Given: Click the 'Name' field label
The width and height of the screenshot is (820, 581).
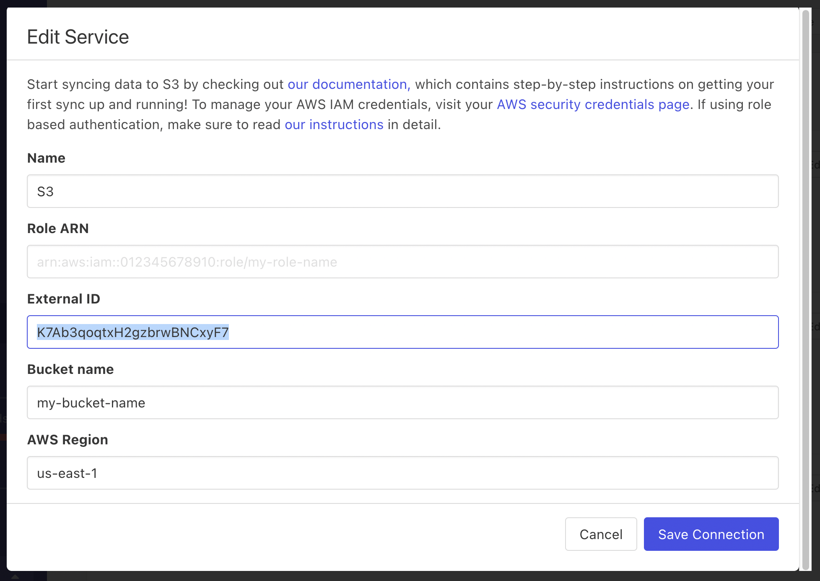Looking at the screenshot, I should click(46, 158).
